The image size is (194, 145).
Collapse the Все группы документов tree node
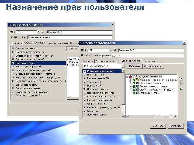pos(127,77)
